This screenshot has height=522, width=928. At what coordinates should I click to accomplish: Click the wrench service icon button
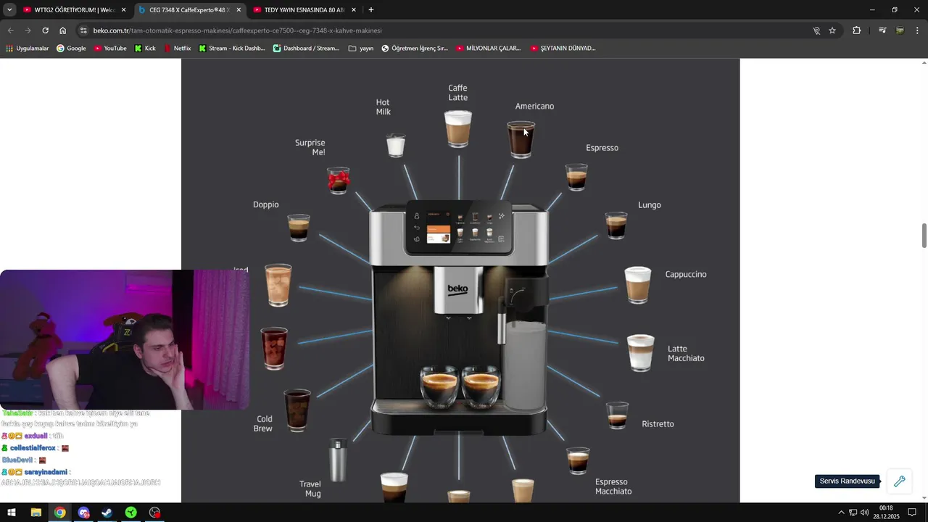(x=900, y=481)
